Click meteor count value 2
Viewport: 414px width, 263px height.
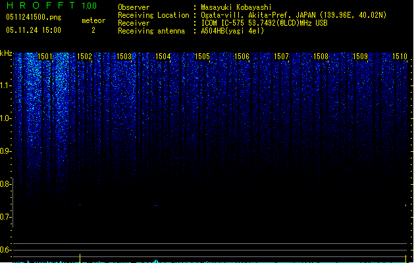93,30
